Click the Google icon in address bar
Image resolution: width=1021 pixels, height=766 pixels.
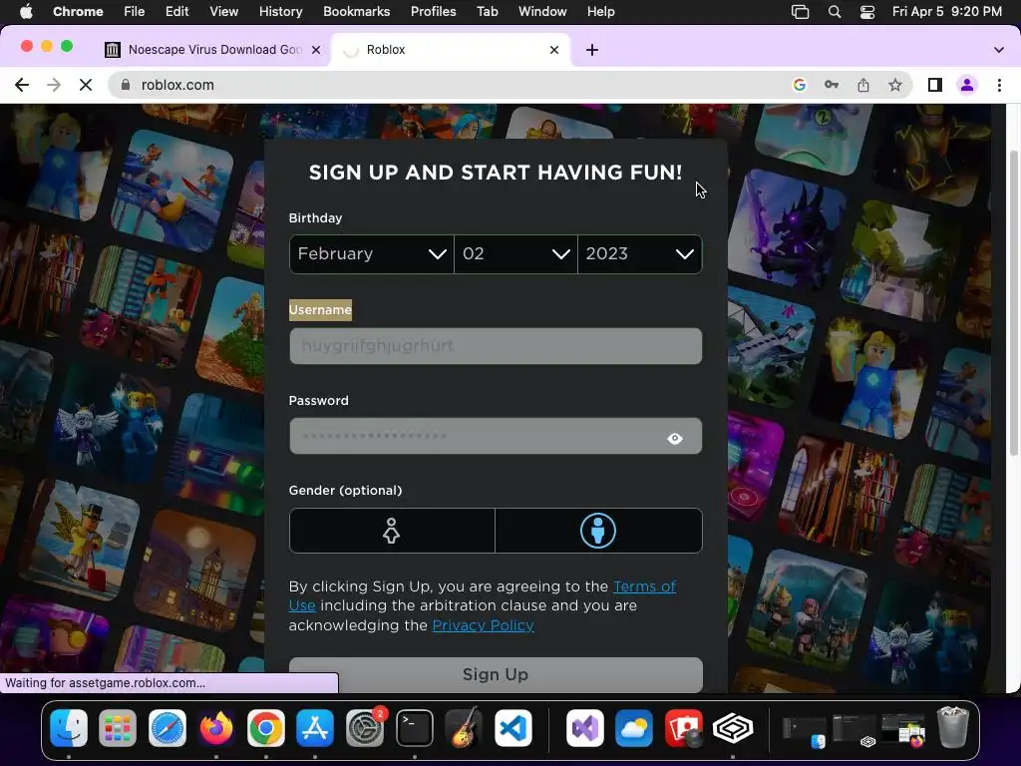(x=799, y=85)
